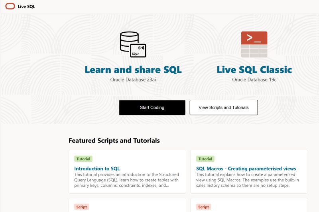Select the Live SQL Classic heading

[x=254, y=70]
